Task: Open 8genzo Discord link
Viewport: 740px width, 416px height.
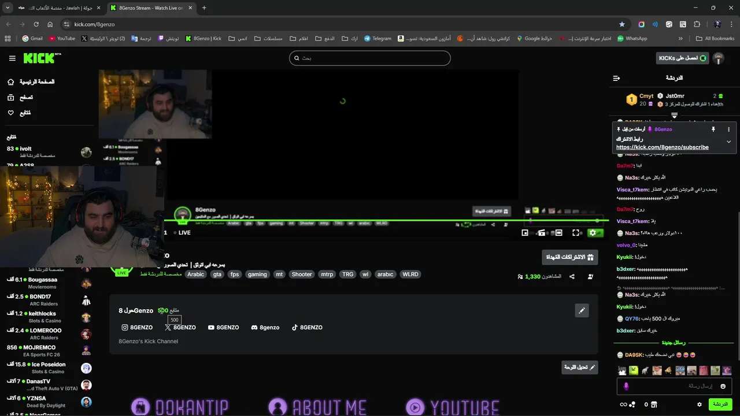Action: click(265, 328)
